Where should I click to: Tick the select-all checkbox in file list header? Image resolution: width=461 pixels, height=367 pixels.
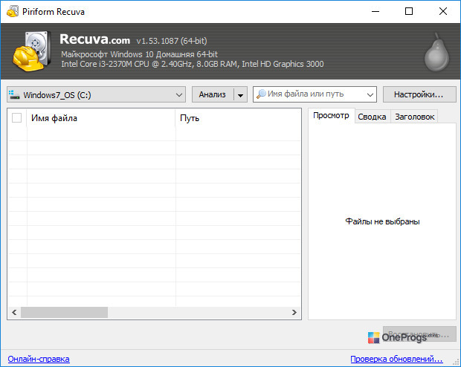[x=16, y=118]
